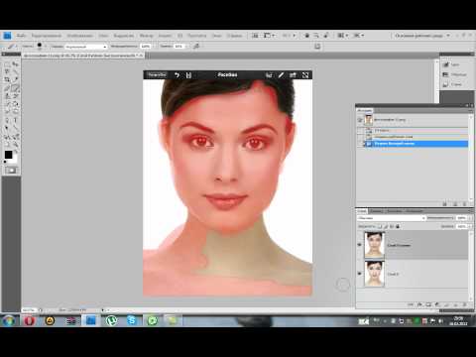
Task: Select the Move tool
Action: click(x=15, y=64)
